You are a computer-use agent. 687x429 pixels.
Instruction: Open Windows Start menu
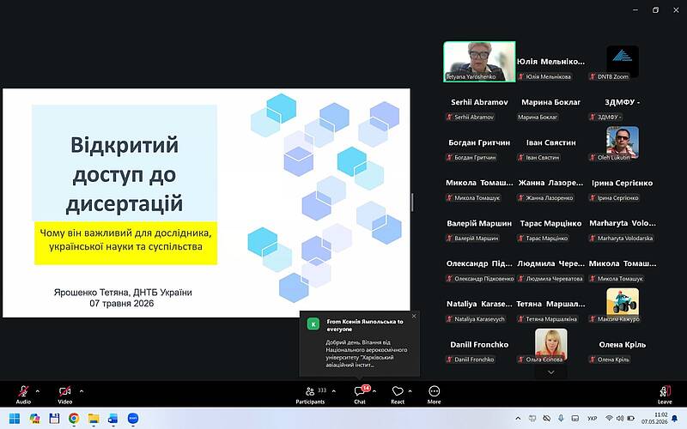[x=15, y=419]
